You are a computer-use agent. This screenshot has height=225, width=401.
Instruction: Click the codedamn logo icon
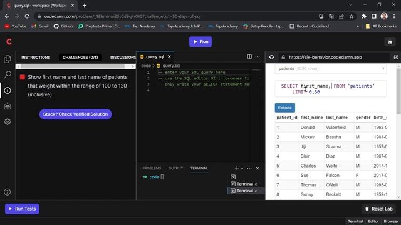pyautogui.click(x=9, y=42)
